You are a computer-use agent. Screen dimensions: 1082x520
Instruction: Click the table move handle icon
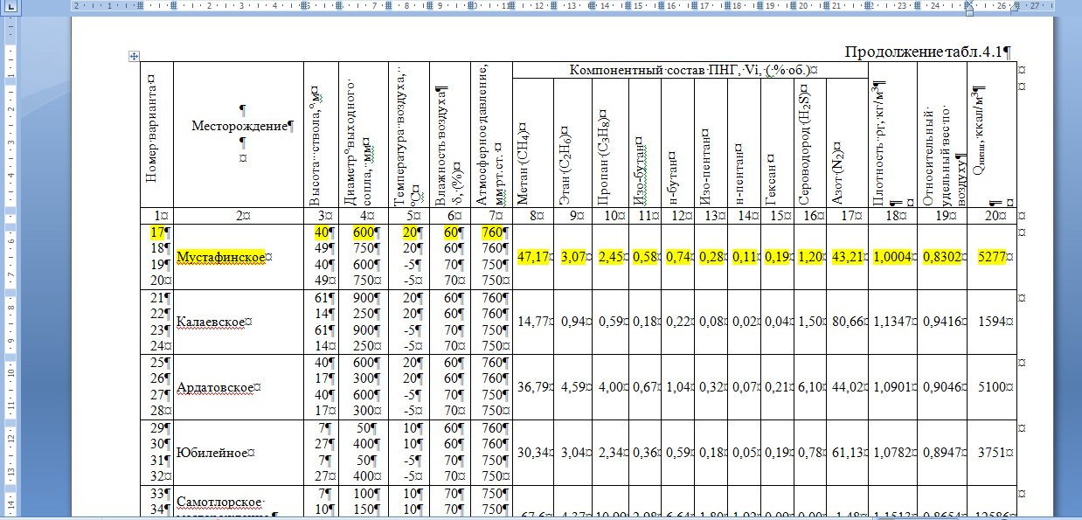tap(134, 57)
